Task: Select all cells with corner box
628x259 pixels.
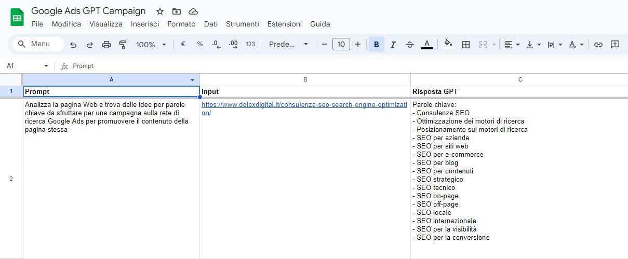Action: (x=11, y=79)
